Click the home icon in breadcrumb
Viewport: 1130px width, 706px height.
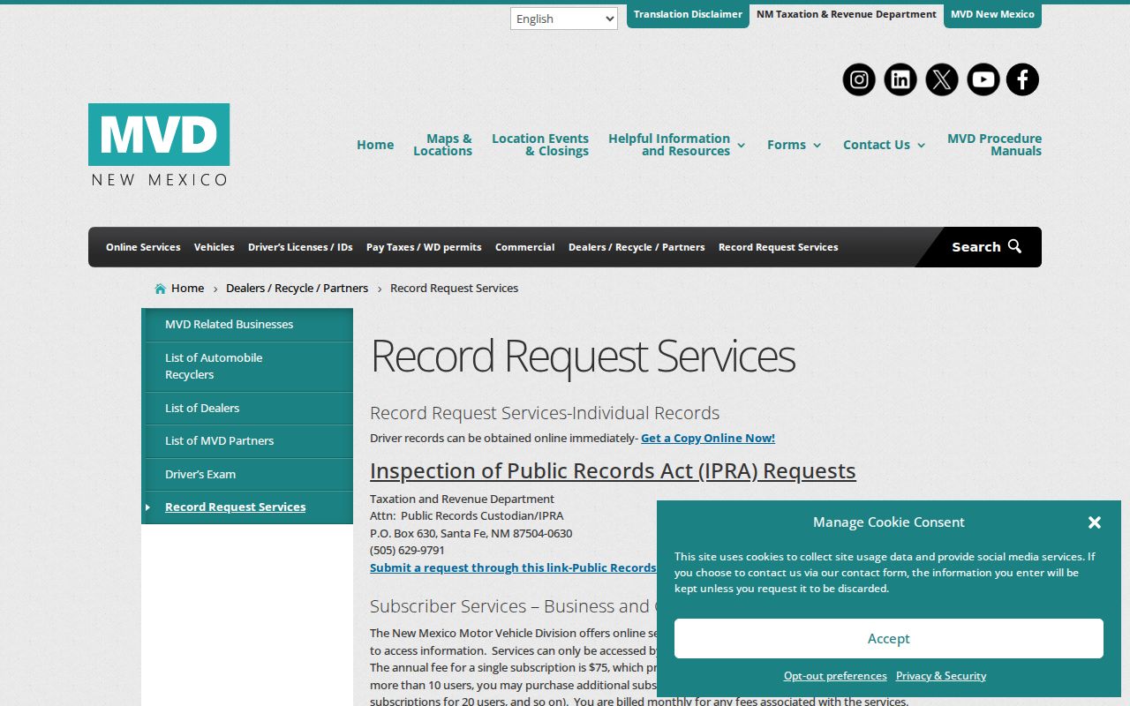[x=160, y=289]
